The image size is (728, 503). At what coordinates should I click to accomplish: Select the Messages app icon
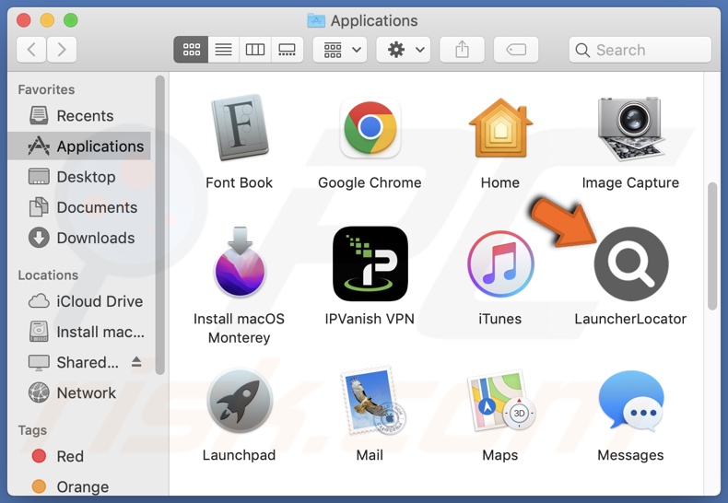(631, 400)
